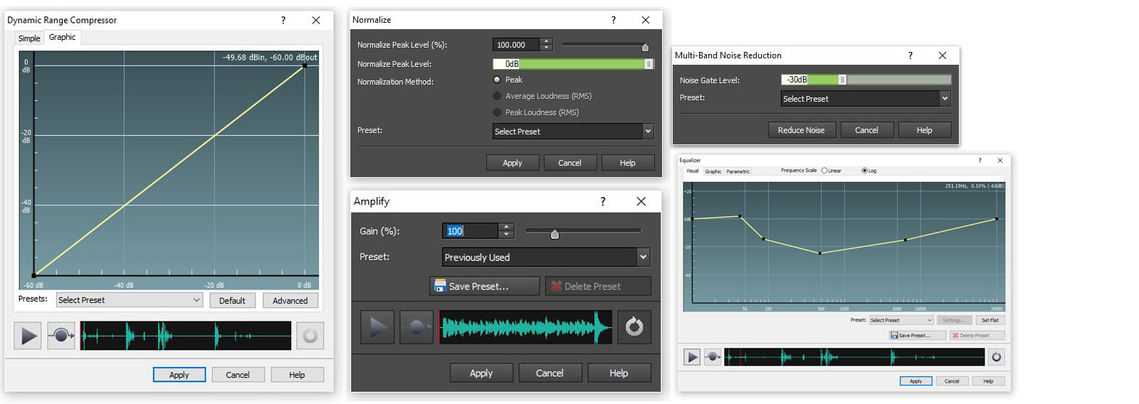Click the 0dB Normalize Peak Level bar
The image size is (1139, 404).
[573, 64]
